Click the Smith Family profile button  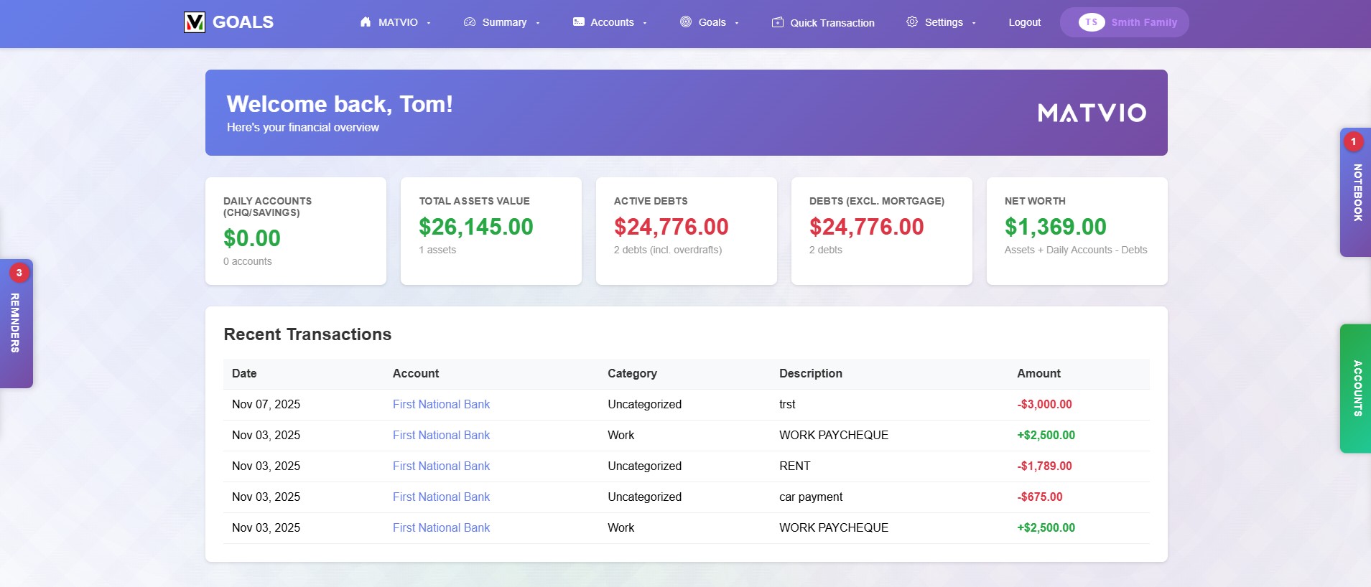(1143, 22)
